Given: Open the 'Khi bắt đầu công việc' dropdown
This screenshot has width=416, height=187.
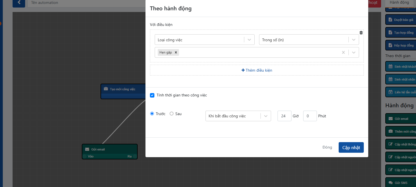Looking at the screenshot, I should pyautogui.click(x=238, y=116).
